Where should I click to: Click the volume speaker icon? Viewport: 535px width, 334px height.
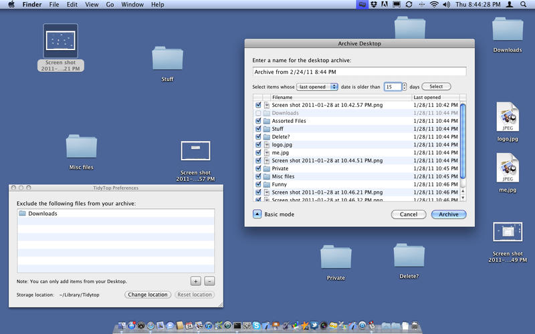click(x=445, y=5)
